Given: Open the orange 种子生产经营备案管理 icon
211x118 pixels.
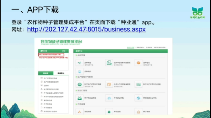Looking at the screenshot, I should coord(109,84).
